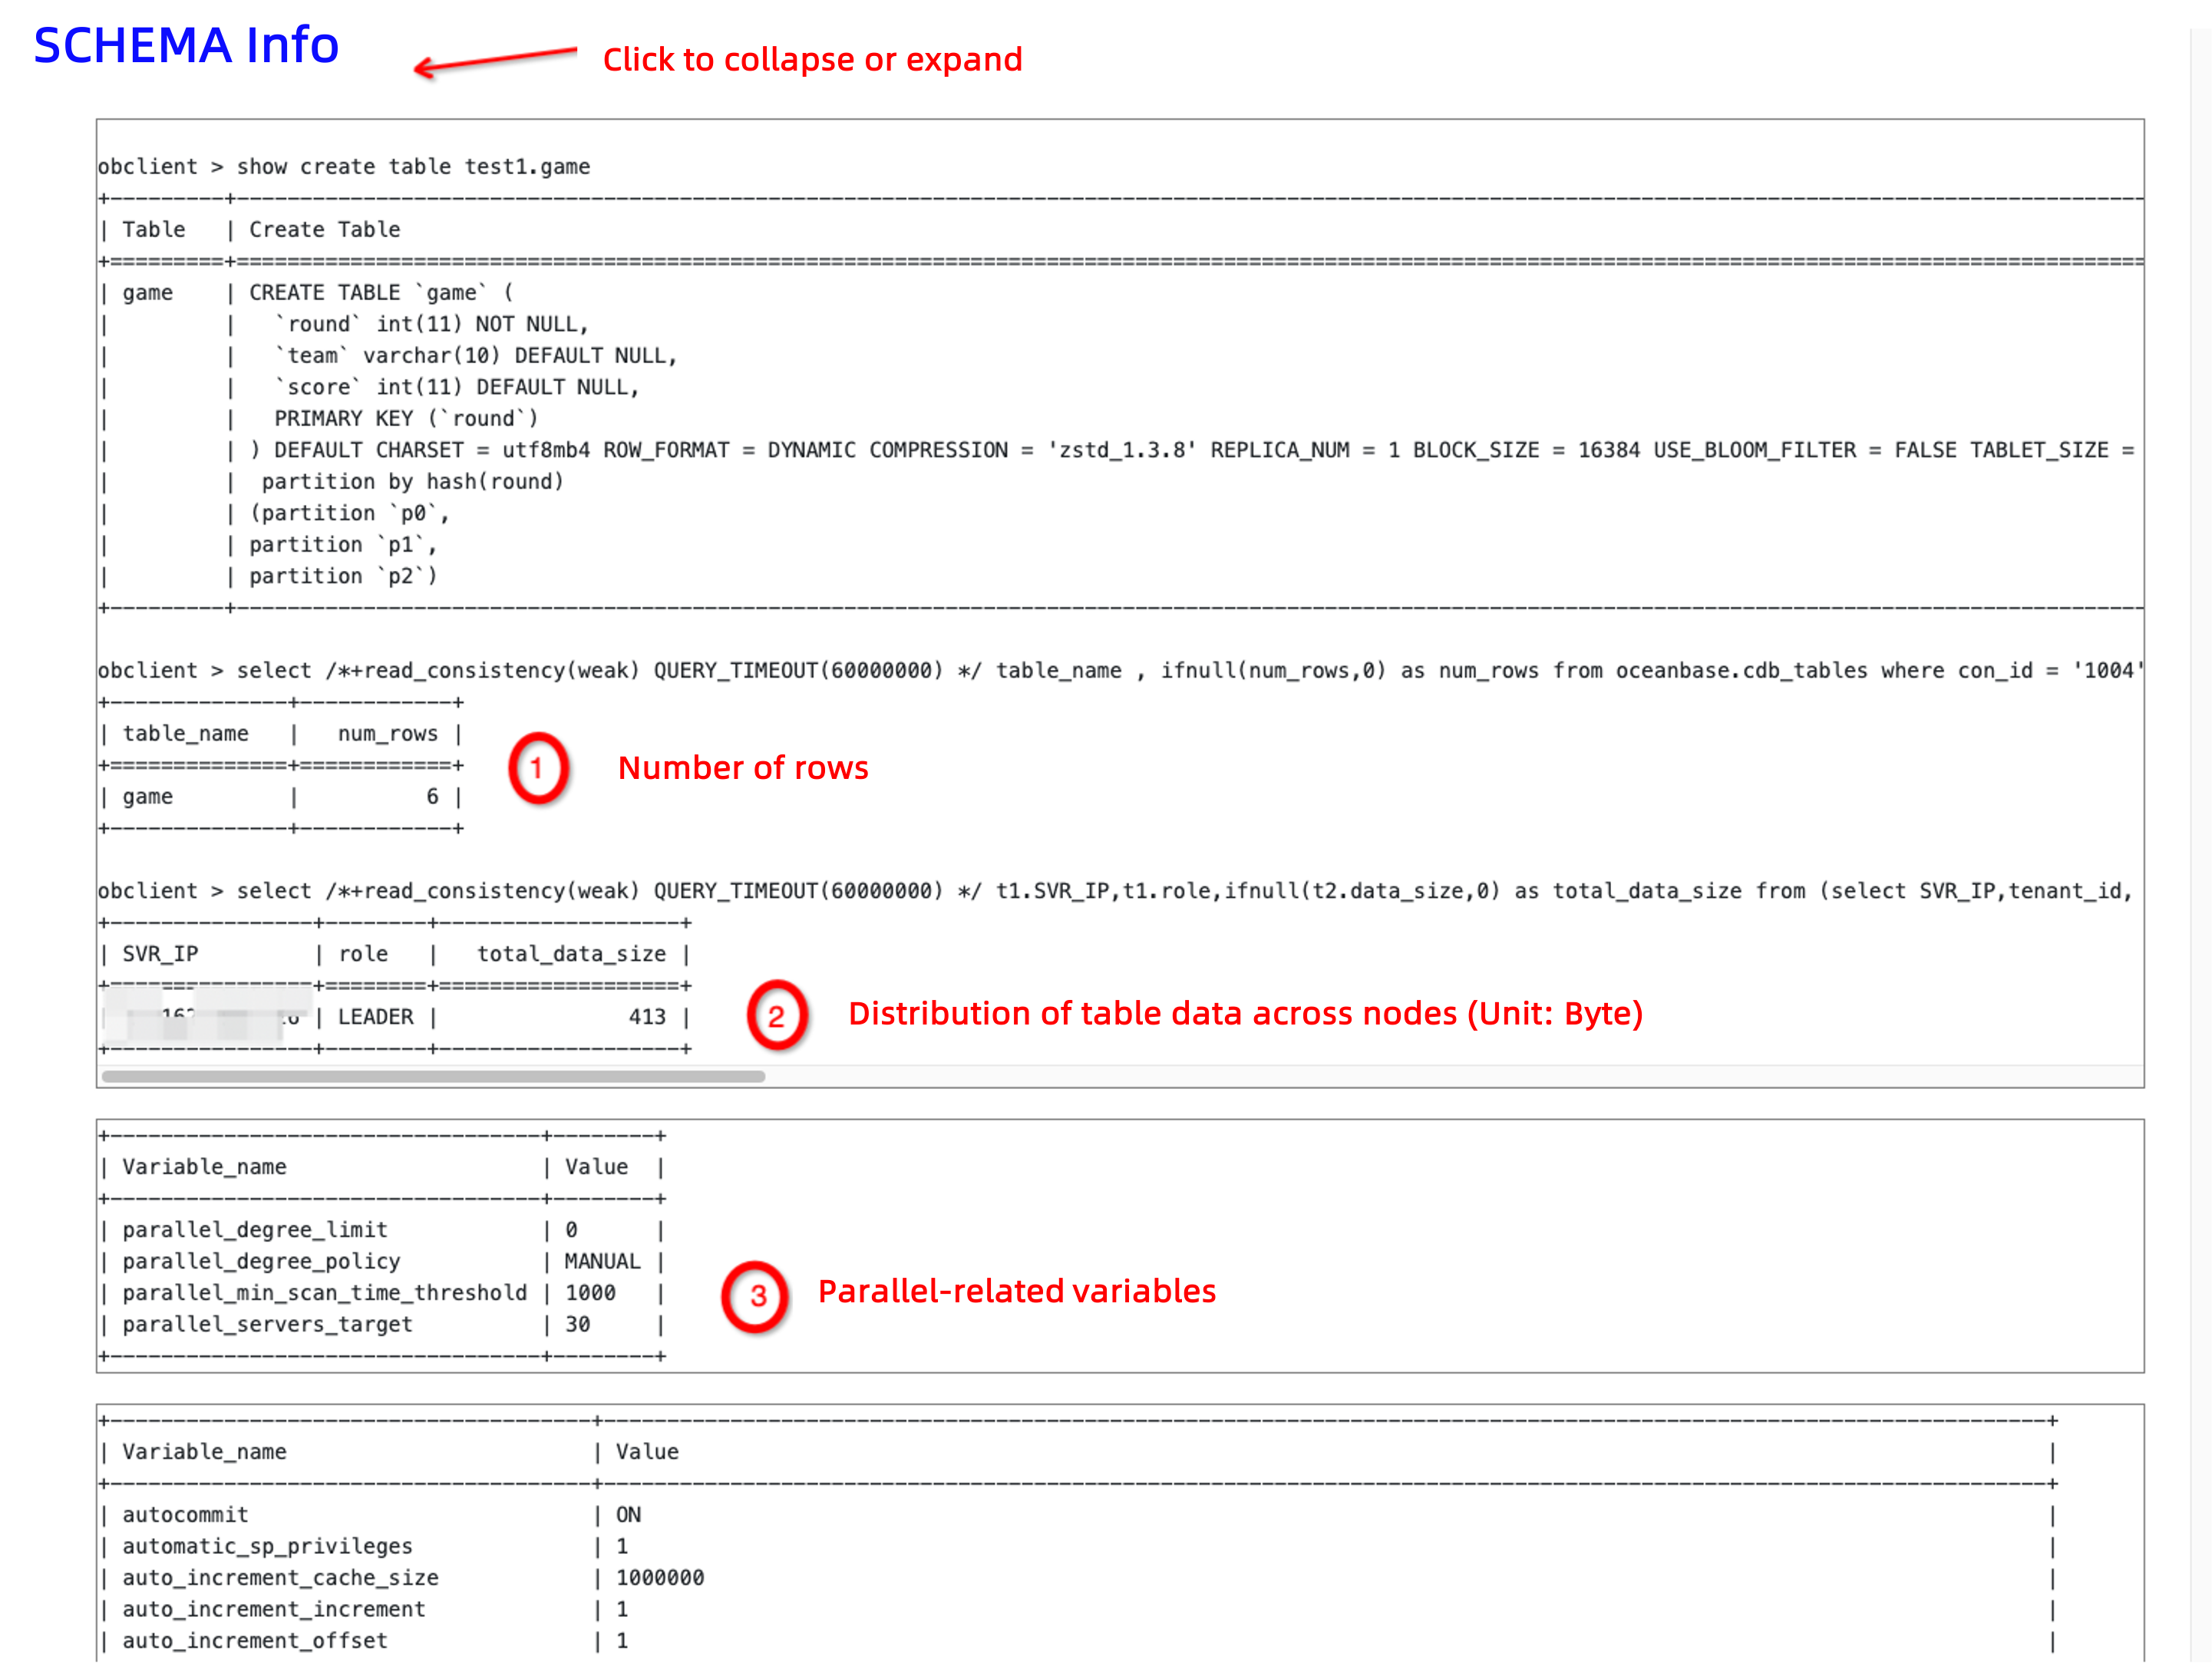Screen dimensions: 2212x1663
Task: Click the LEADER role cell
Action: pos(375,1016)
